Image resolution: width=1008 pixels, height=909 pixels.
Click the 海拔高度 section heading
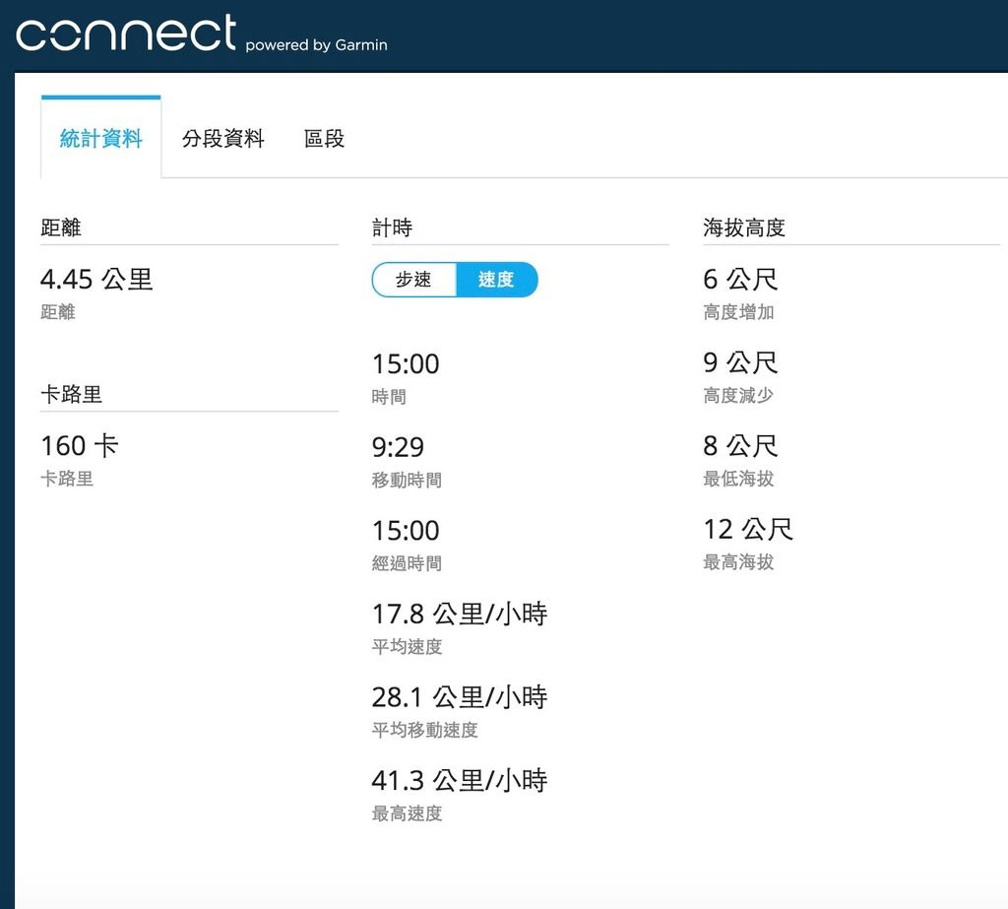click(x=744, y=227)
